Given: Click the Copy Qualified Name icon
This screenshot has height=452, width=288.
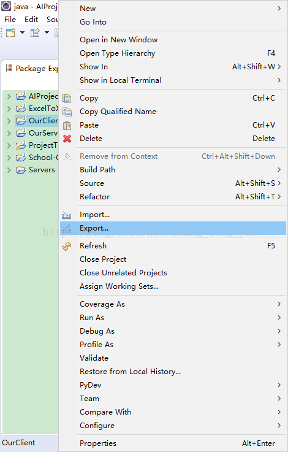Looking at the screenshot, I should coord(67,112).
